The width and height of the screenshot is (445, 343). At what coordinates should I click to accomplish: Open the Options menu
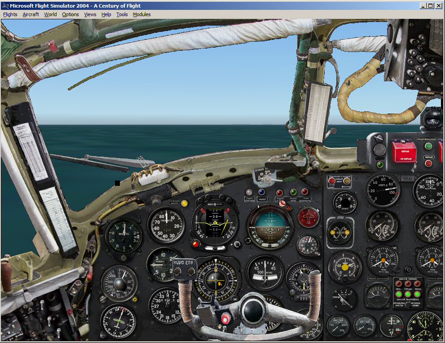click(x=70, y=14)
